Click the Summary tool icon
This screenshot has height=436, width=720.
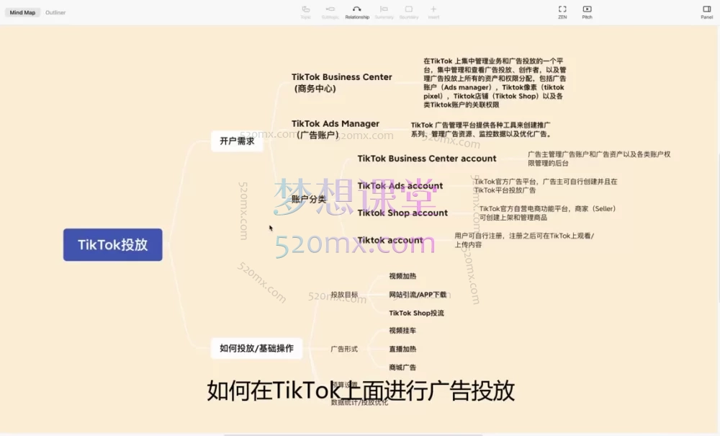384,10
